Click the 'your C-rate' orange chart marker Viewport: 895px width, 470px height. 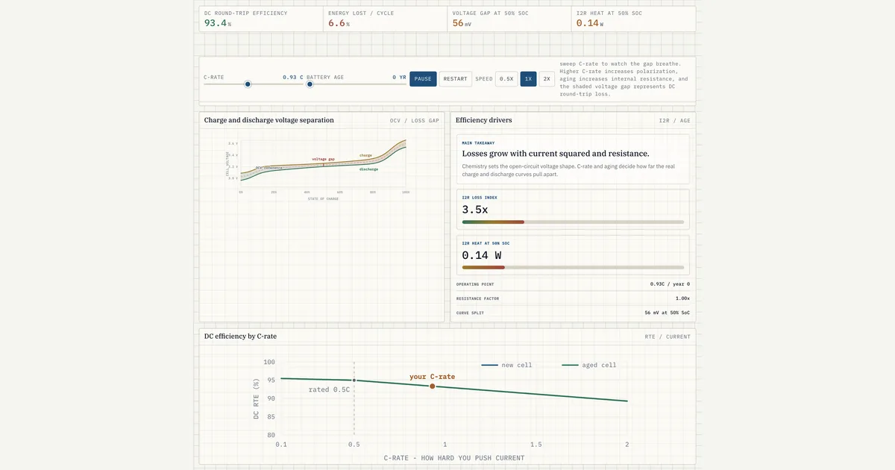pos(432,386)
